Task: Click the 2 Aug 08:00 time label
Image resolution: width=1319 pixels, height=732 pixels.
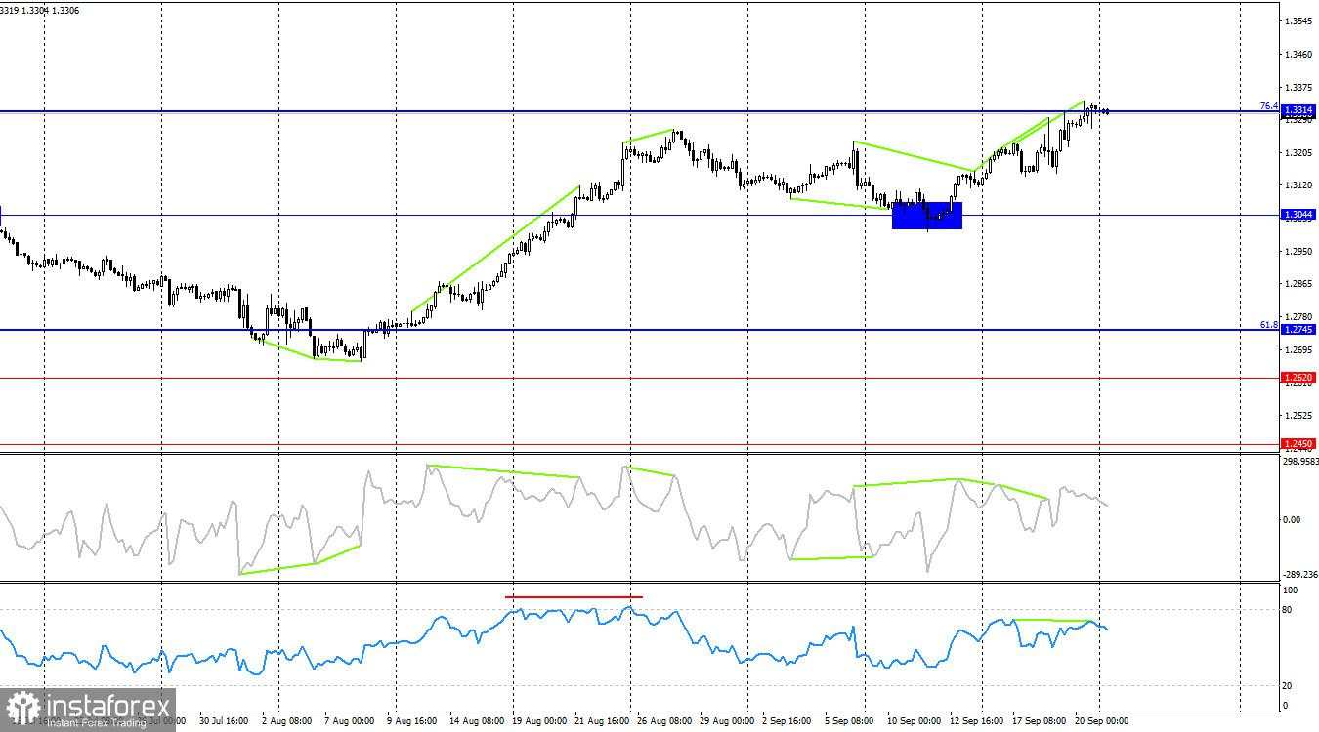Action: click(x=286, y=721)
